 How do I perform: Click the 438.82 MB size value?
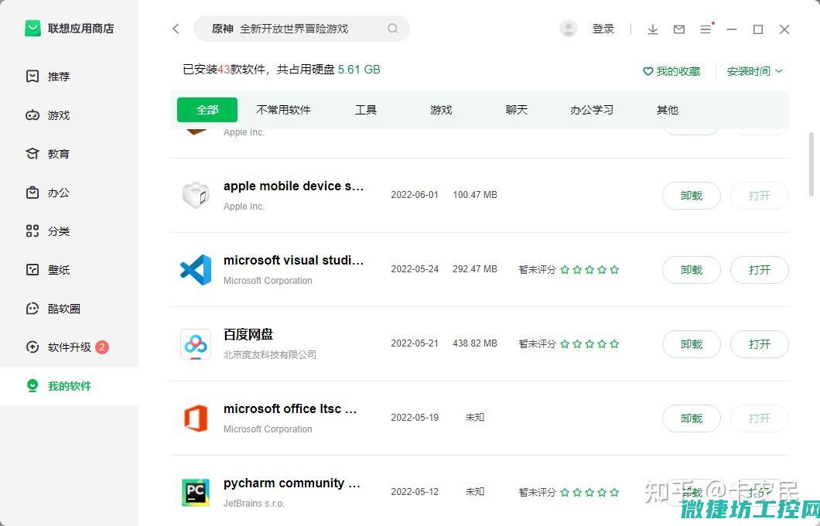pos(475,343)
